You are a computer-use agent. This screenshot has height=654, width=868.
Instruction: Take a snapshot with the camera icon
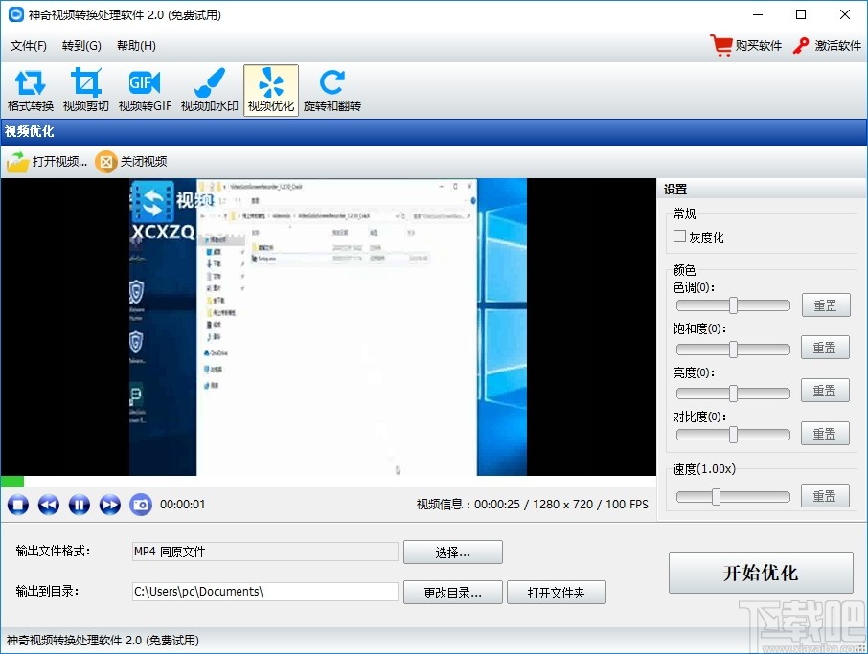coord(141,505)
